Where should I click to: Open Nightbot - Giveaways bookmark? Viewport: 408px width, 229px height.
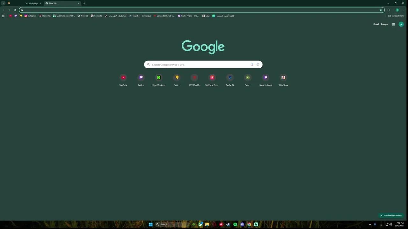pos(140,16)
